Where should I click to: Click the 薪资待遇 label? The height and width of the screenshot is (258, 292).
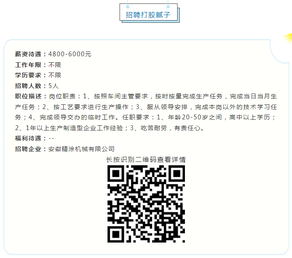(28, 54)
